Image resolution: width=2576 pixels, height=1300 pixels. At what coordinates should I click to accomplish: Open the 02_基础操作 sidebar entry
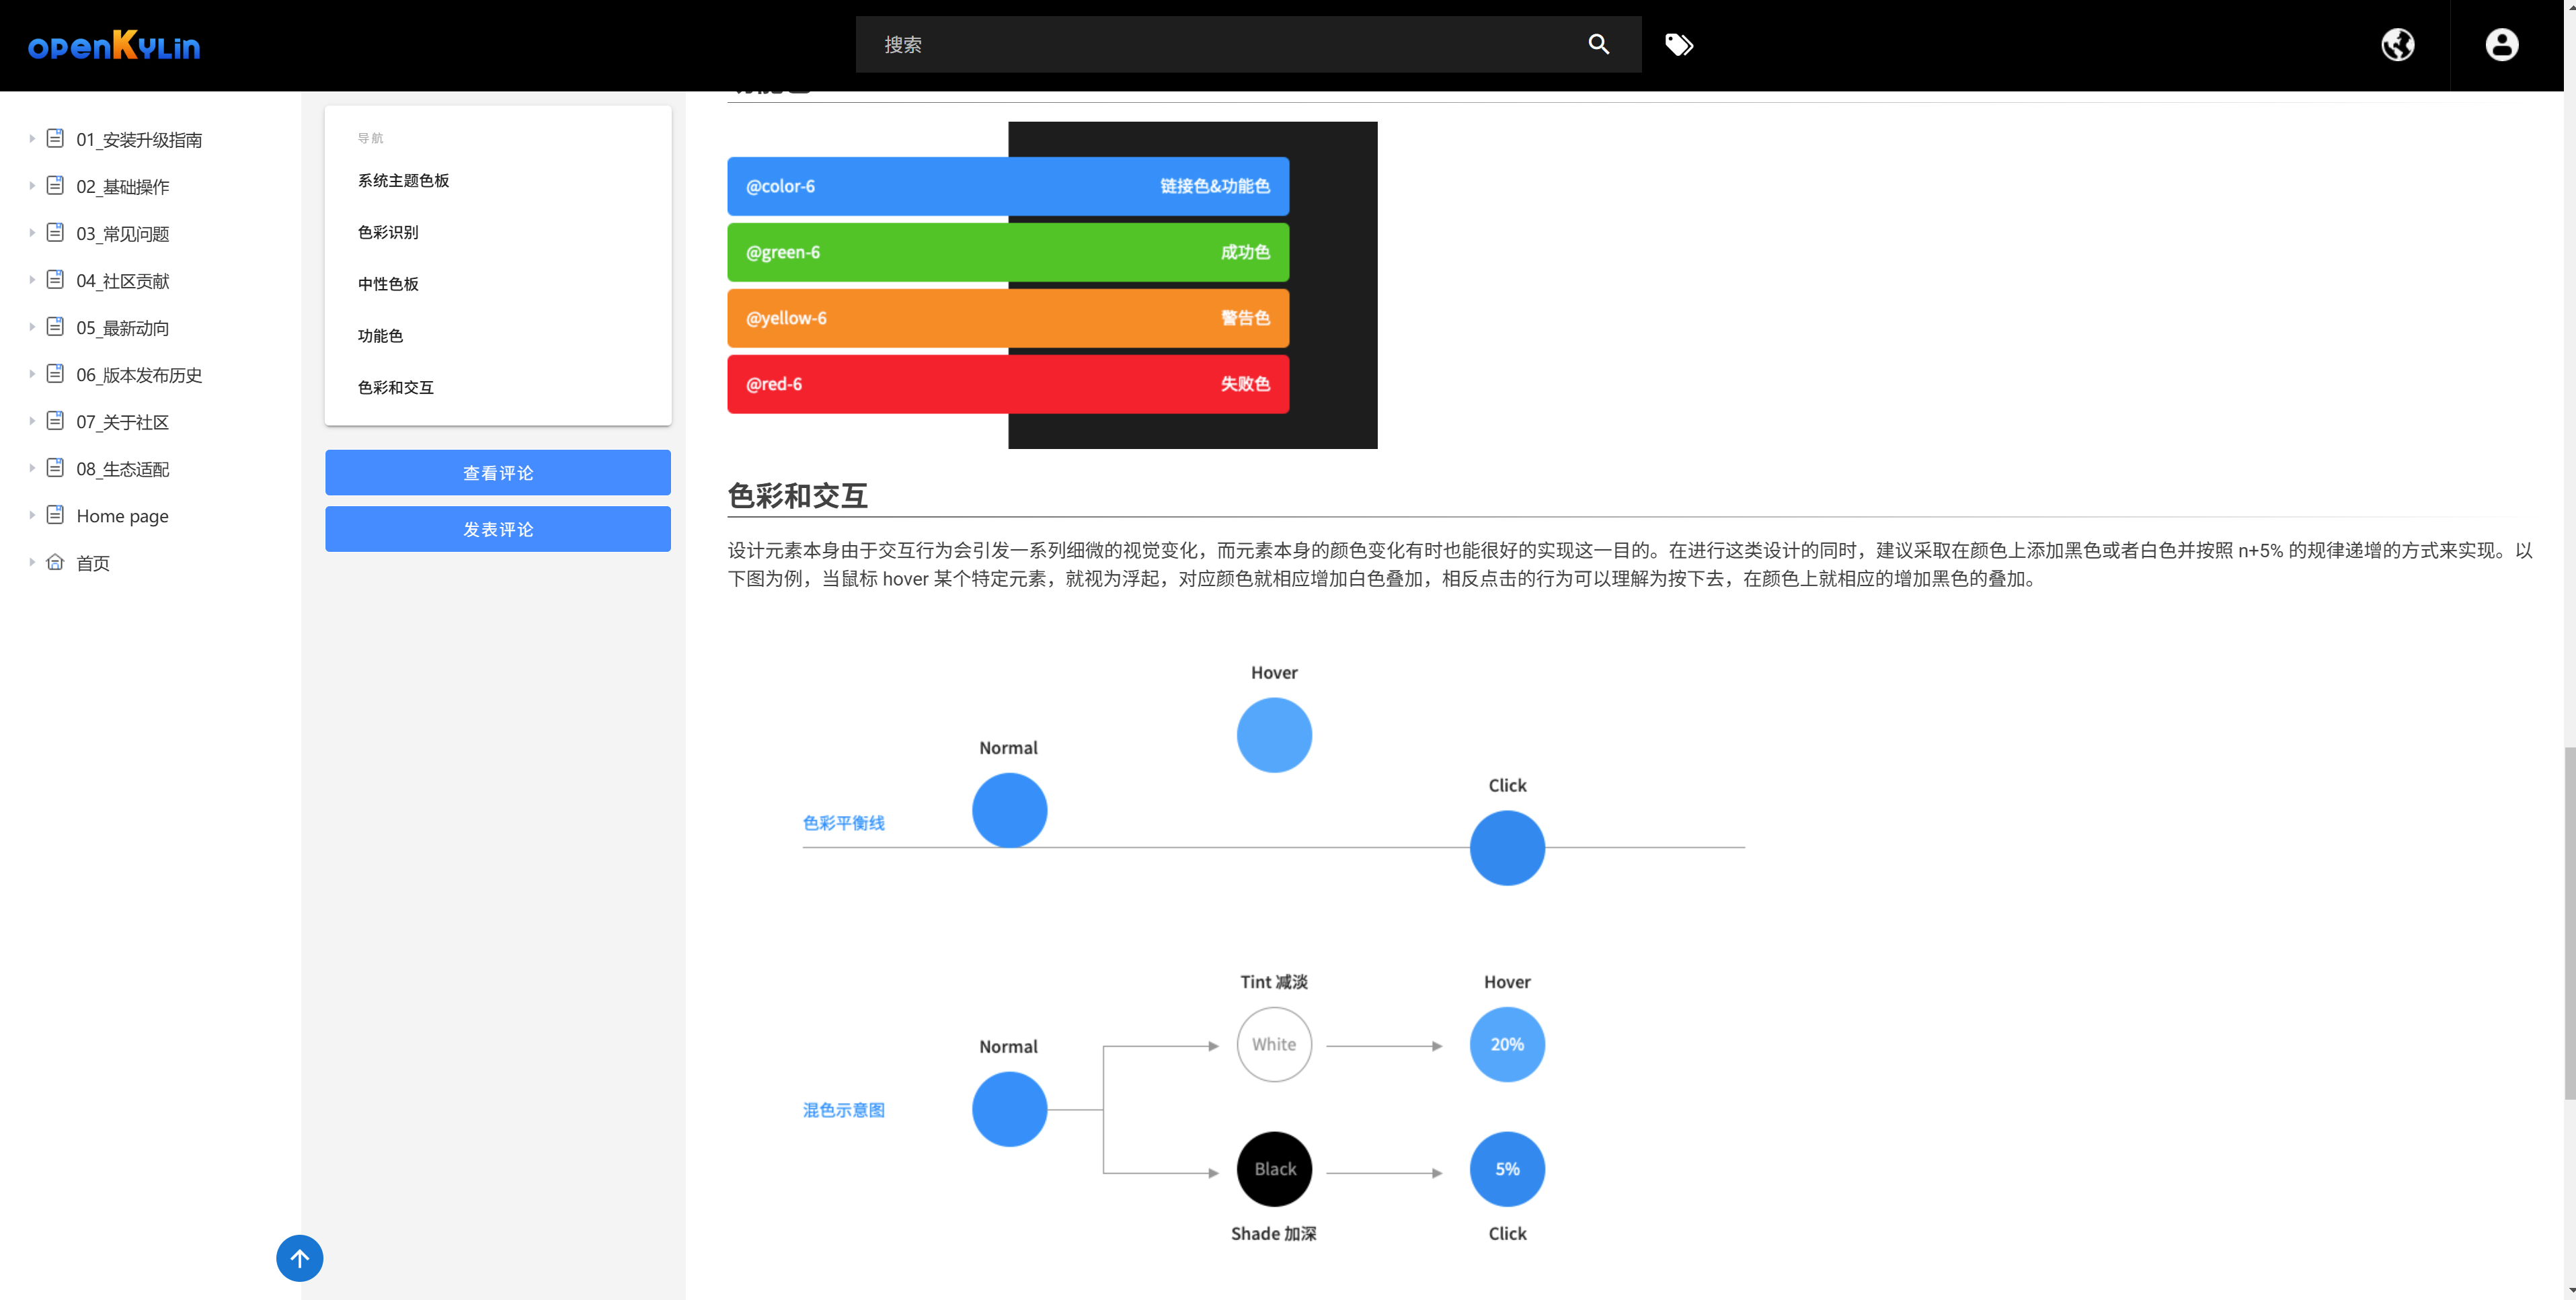(123, 187)
